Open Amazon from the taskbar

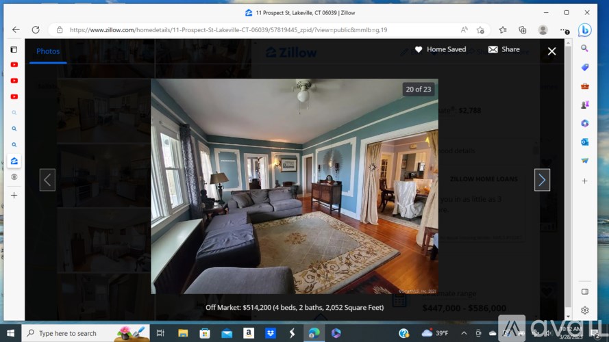click(x=249, y=333)
